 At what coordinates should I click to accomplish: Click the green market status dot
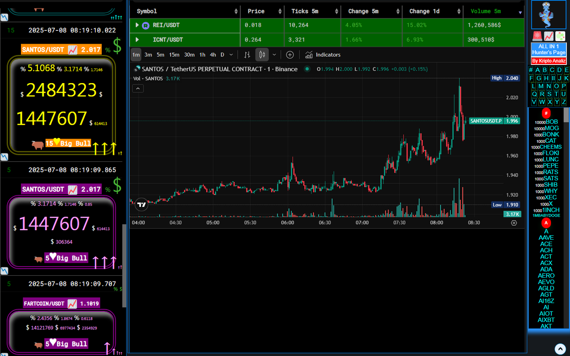tap(306, 69)
